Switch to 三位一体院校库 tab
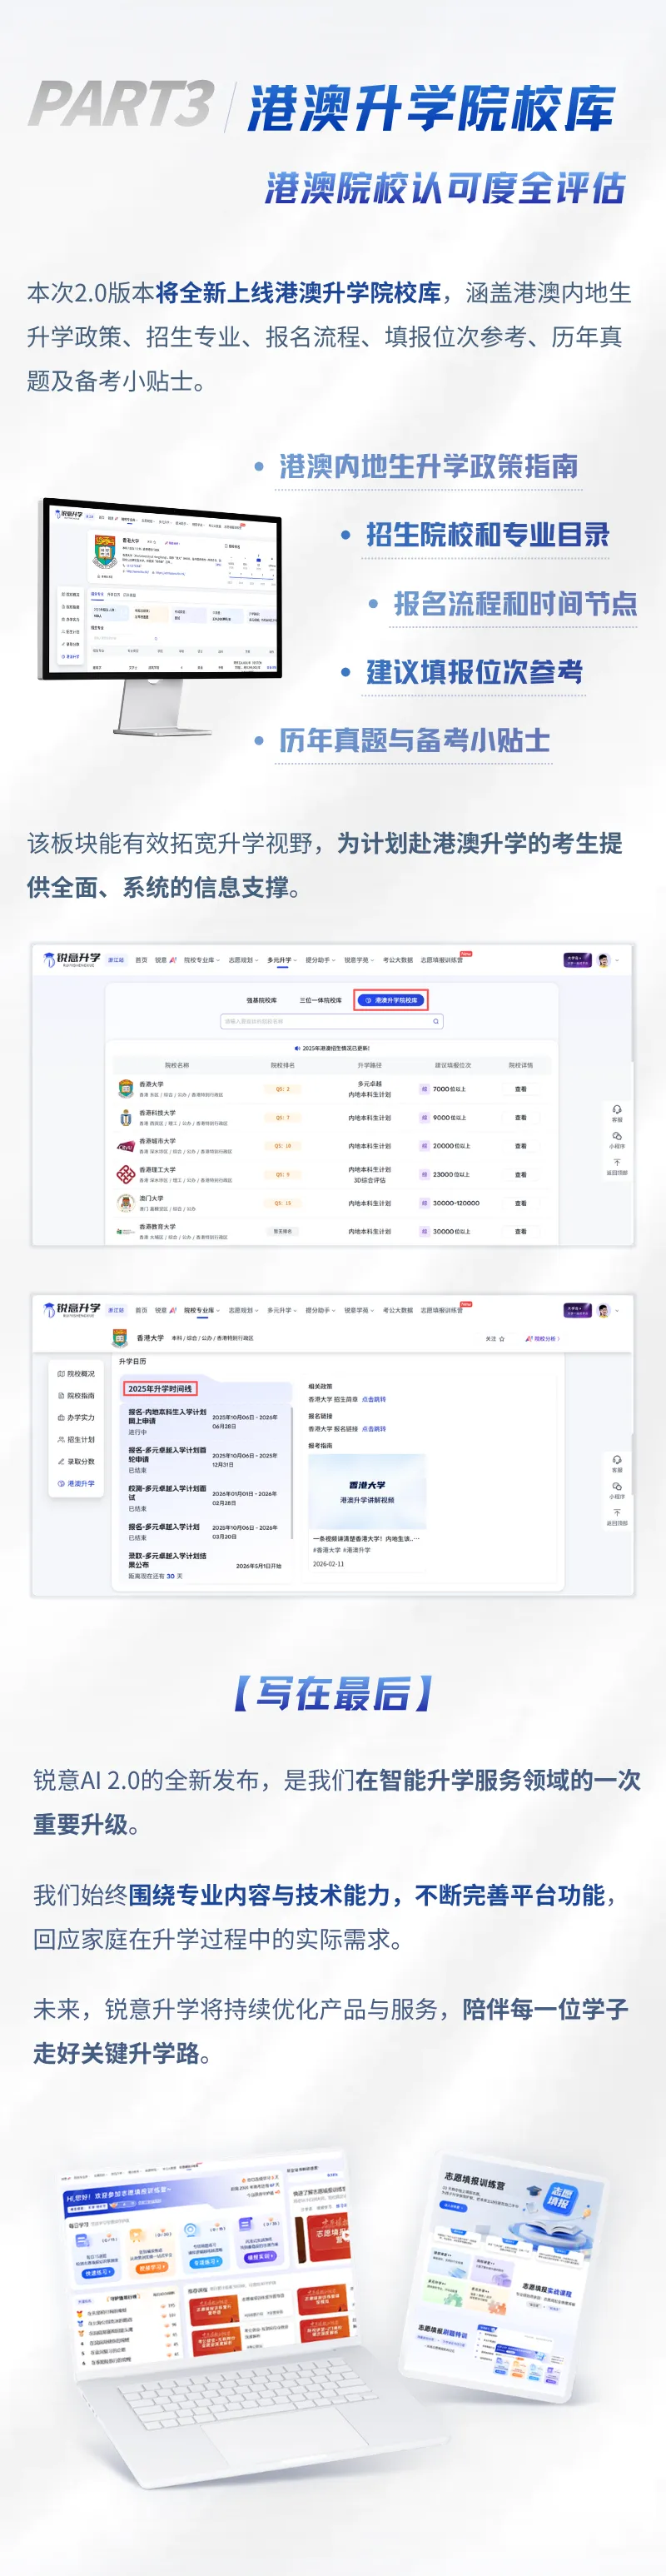The image size is (666, 2576). tap(321, 1000)
